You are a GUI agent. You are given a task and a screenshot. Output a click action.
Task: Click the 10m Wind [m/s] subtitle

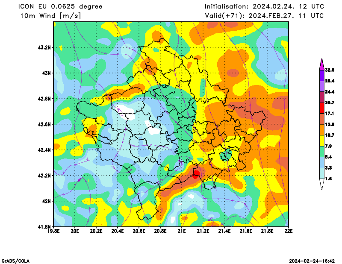pyautogui.click(x=50, y=16)
